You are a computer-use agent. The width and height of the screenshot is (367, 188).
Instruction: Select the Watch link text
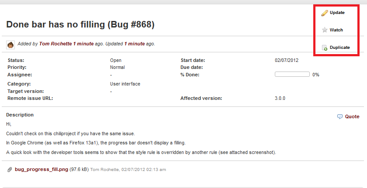[x=336, y=30]
